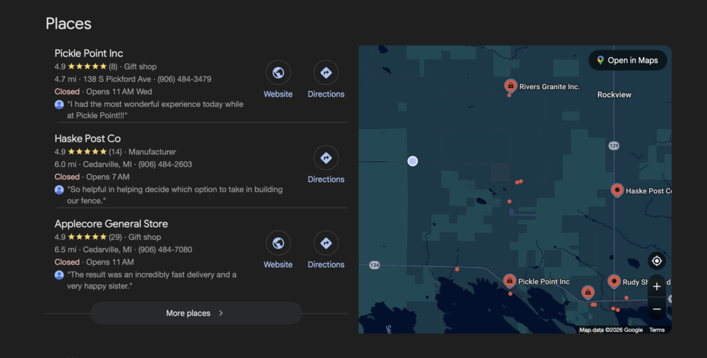Open the Pickle Point Inc listing title
The image size is (707, 358).
coord(88,53)
